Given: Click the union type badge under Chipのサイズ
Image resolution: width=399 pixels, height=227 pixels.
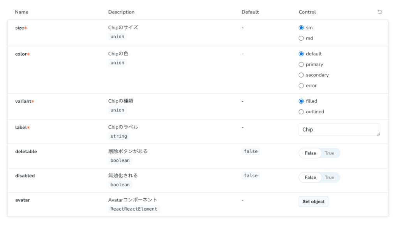Looking at the screenshot, I should (x=117, y=37).
